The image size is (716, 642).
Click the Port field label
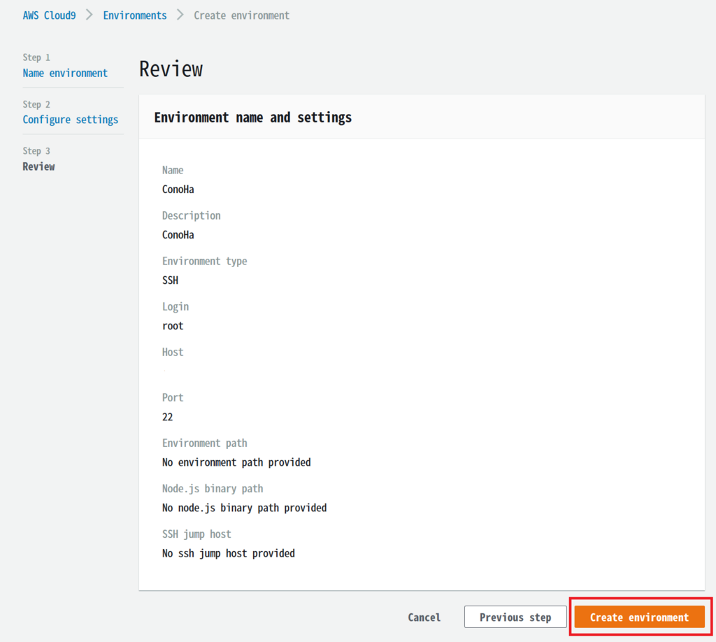click(x=173, y=398)
